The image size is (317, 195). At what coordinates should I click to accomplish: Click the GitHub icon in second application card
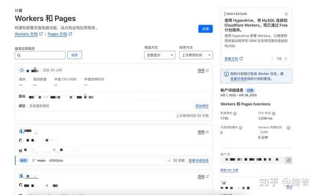tap(21, 140)
